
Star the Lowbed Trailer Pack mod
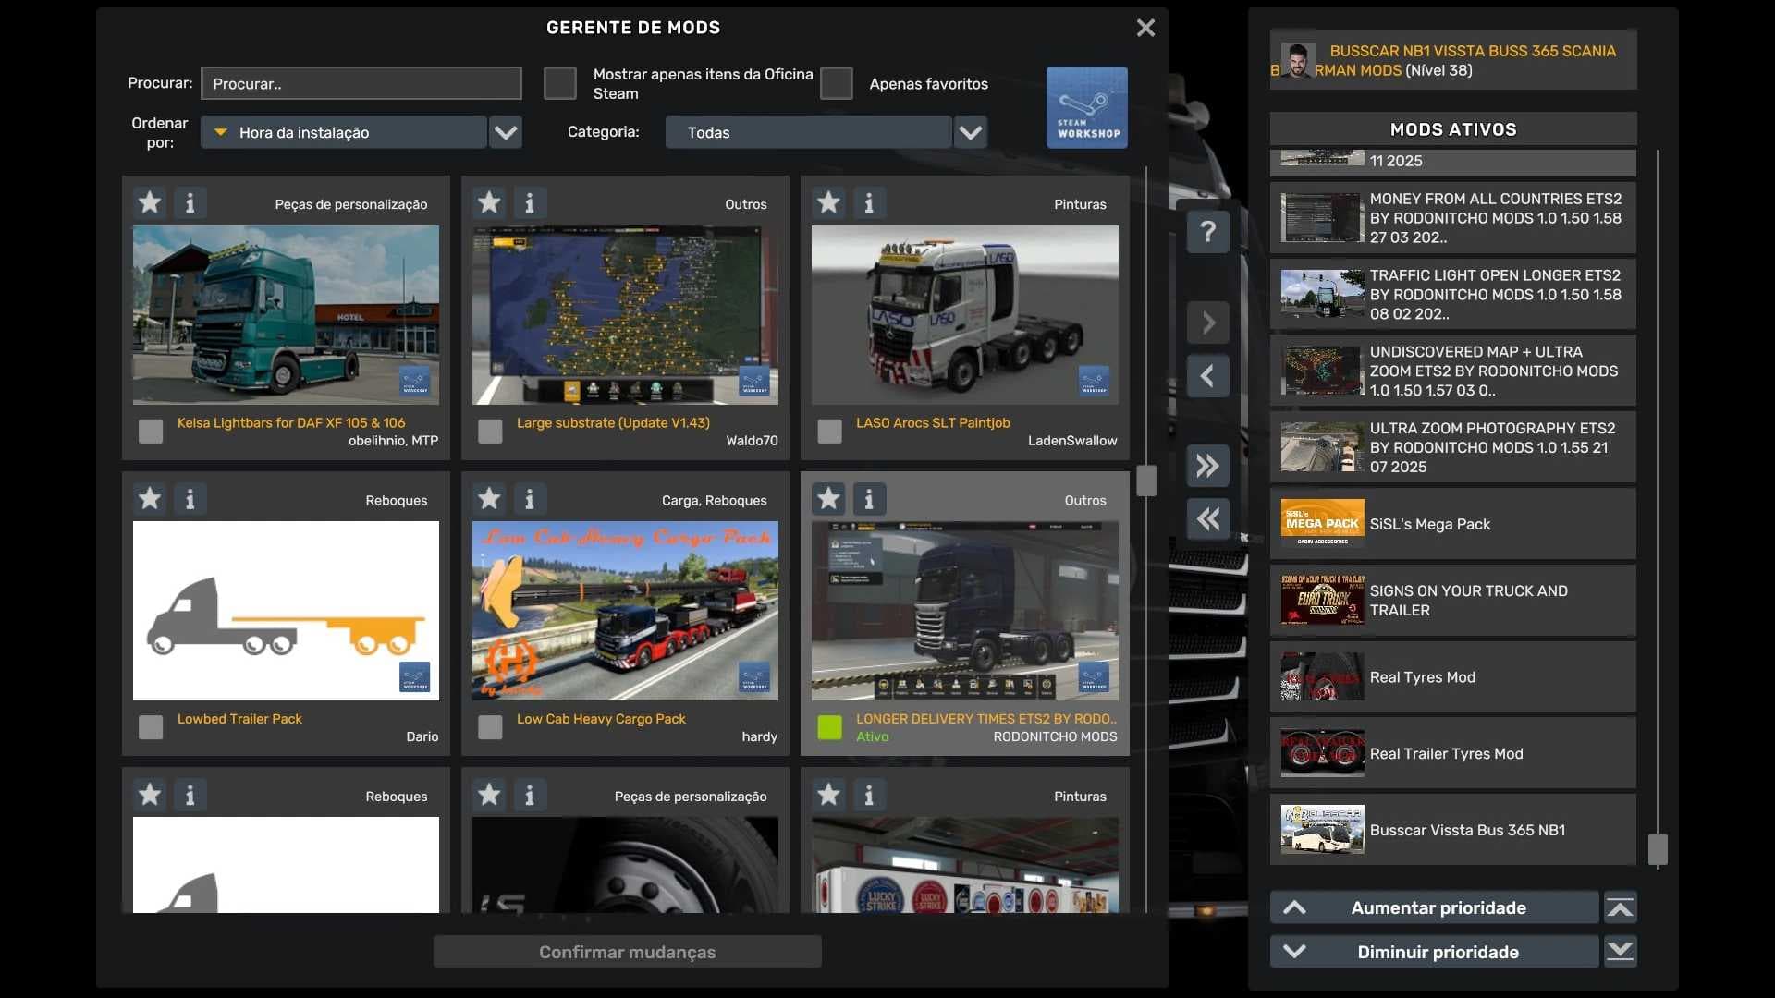point(150,499)
